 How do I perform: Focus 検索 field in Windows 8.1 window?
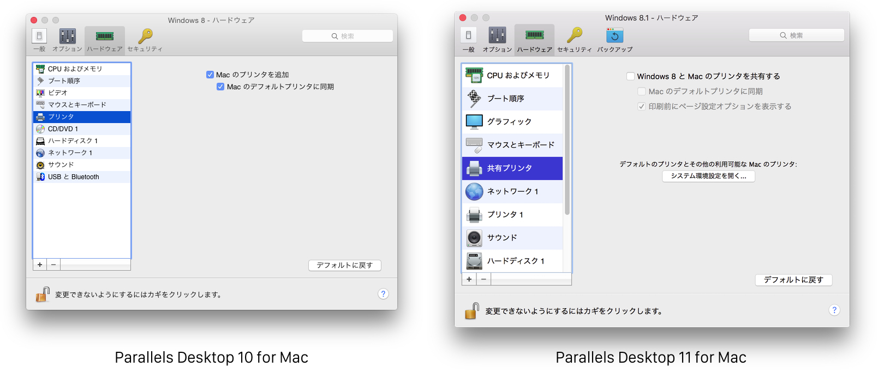(x=797, y=35)
